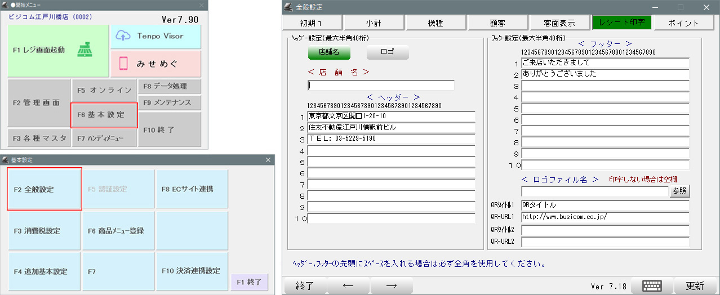
Task: Click F5 オンライン button
Action: [x=104, y=90]
